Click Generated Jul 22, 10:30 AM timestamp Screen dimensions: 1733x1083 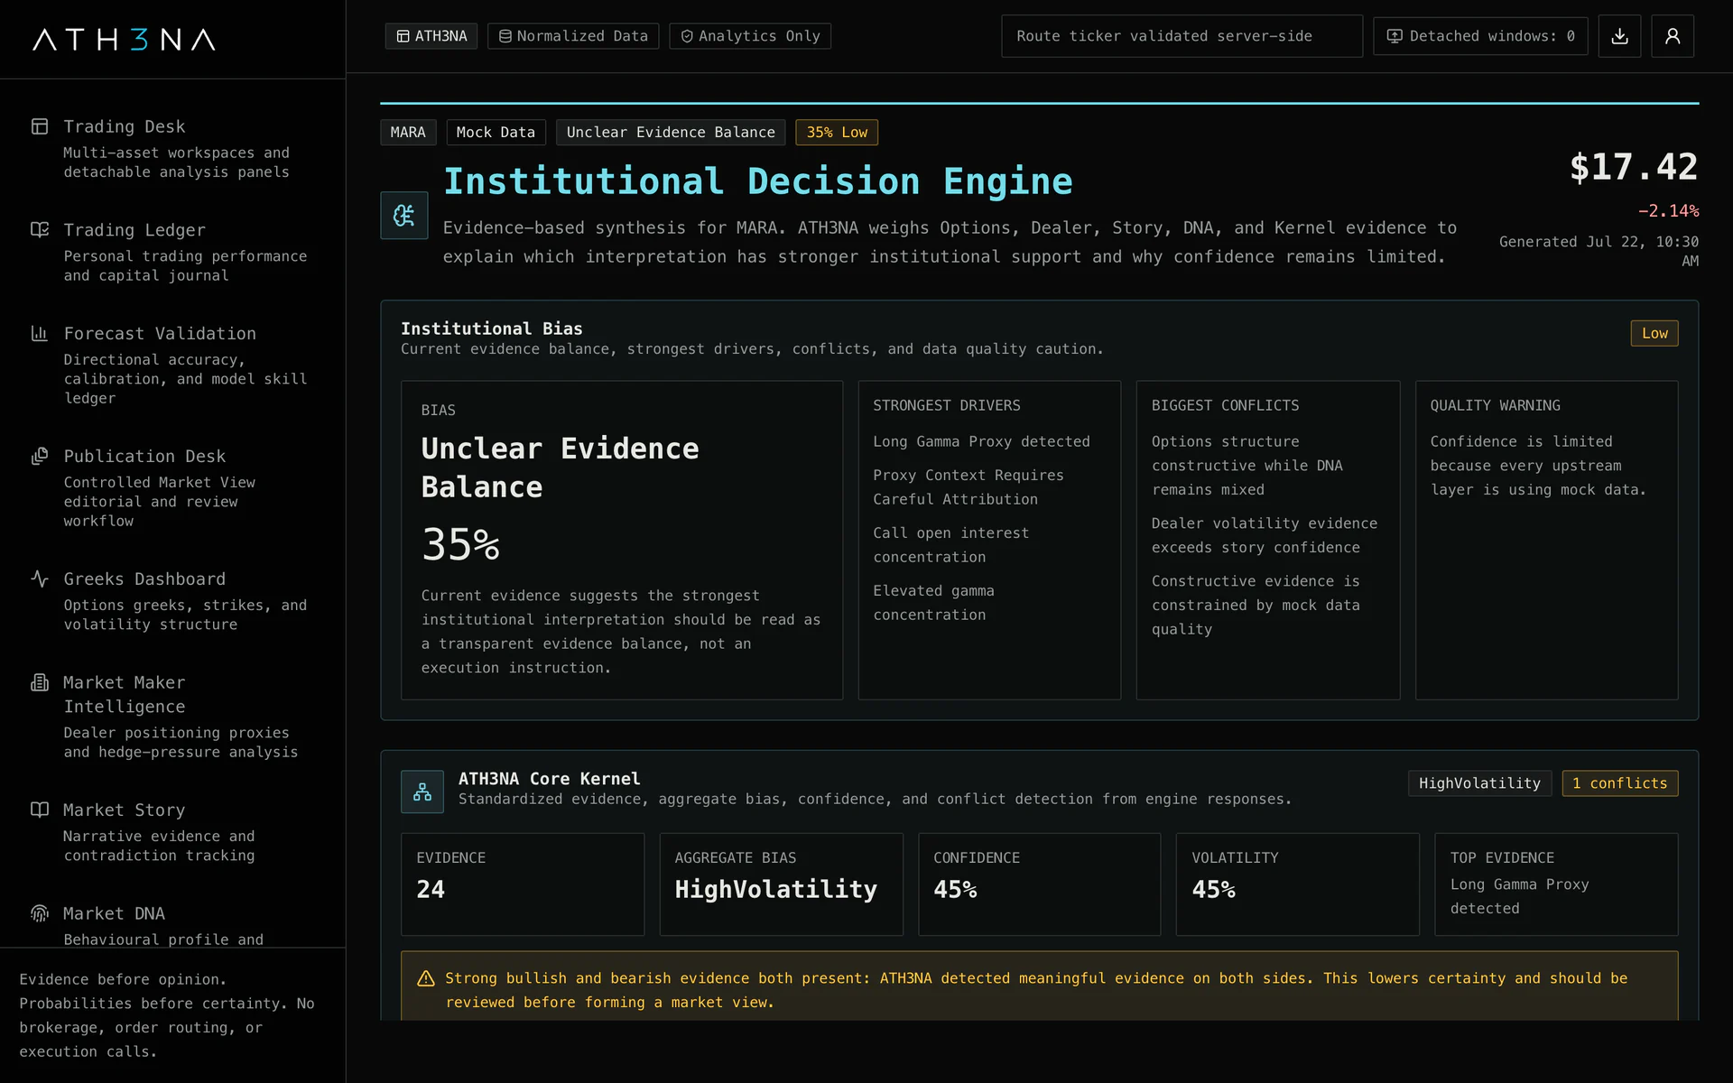(x=1599, y=251)
